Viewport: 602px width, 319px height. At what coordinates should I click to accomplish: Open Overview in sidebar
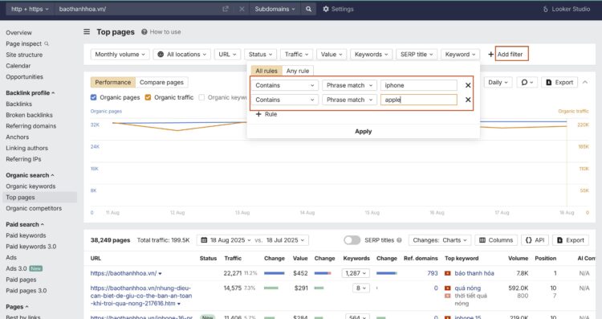(x=18, y=33)
